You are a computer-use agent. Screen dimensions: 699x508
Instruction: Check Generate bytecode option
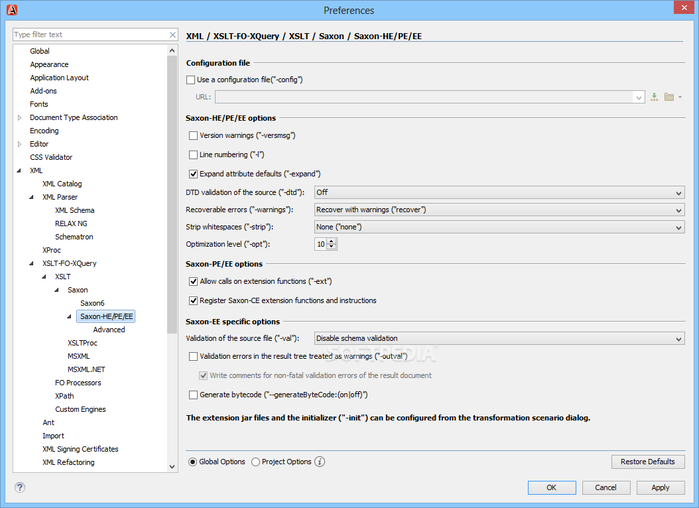193,395
